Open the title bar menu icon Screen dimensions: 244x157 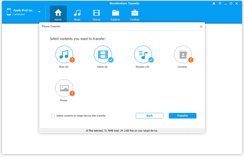(x=220, y=3)
